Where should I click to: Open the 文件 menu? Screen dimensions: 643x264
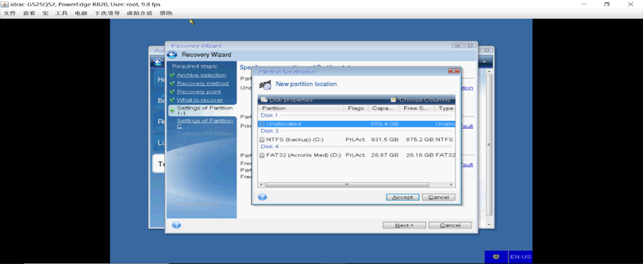[x=10, y=13]
